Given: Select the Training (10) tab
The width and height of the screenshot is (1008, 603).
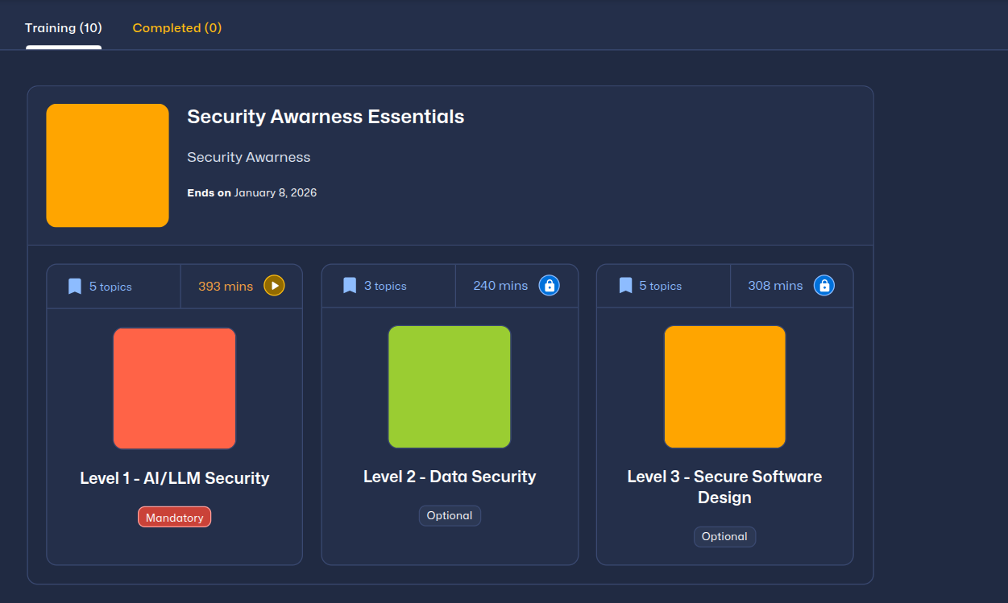Looking at the screenshot, I should tap(64, 28).
